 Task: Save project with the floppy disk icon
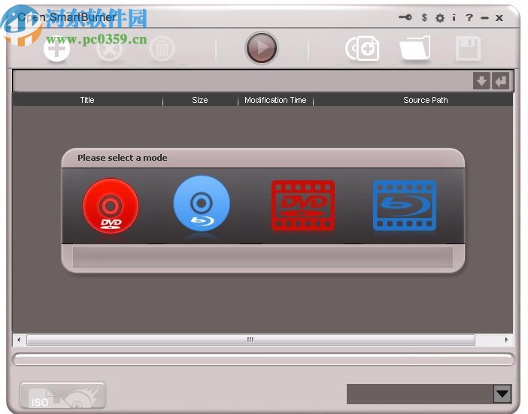468,48
